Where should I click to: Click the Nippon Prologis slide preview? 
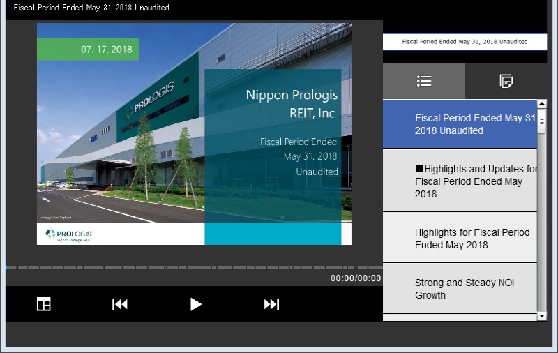pyautogui.click(x=195, y=134)
